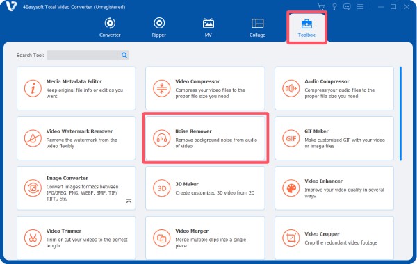
Task: Open Video Trimmer title
Action: [x=64, y=231]
